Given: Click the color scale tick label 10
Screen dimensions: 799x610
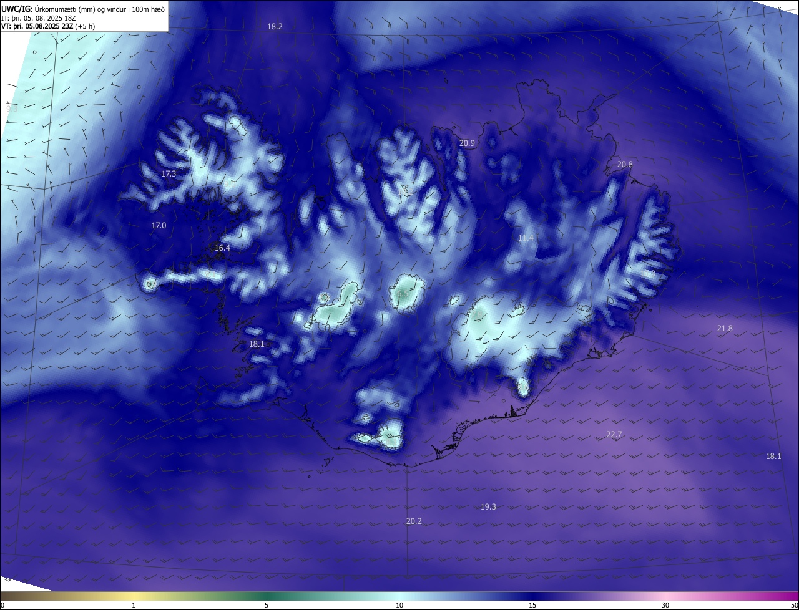Looking at the screenshot, I should pos(399,606).
